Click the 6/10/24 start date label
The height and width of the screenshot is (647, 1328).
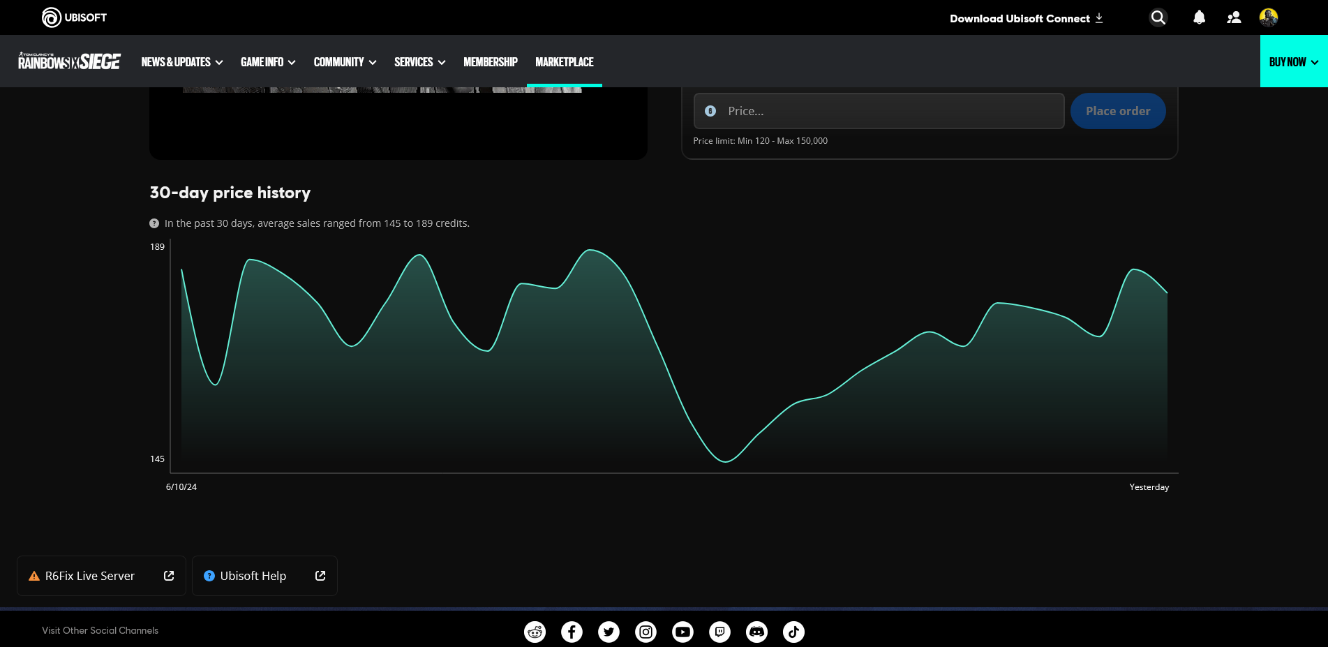click(x=181, y=487)
